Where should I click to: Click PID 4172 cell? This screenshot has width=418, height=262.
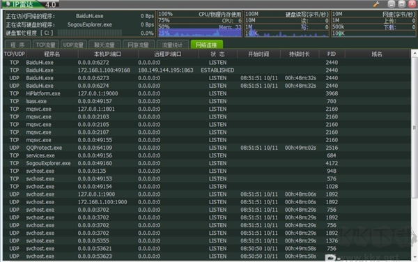point(332,163)
